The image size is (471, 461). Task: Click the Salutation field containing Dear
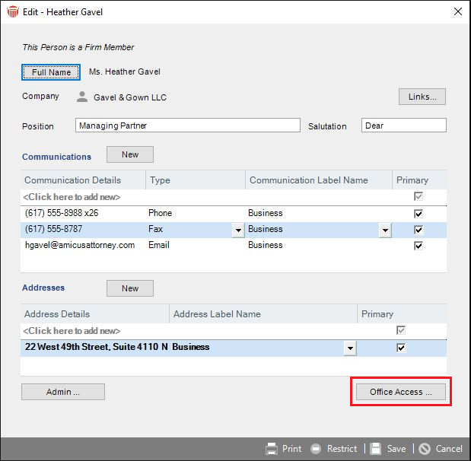(x=404, y=126)
